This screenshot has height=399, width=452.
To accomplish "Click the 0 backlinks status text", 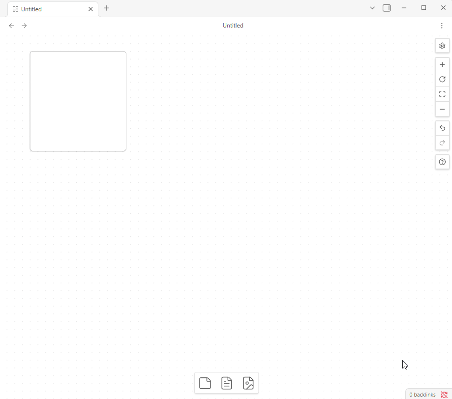I will pos(422,395).
